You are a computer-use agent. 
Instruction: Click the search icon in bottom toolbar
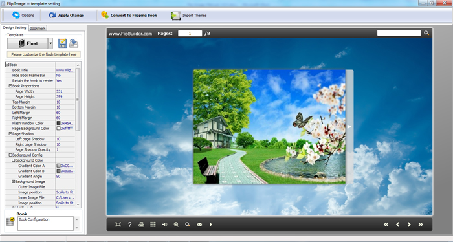[x=188, y=225]
